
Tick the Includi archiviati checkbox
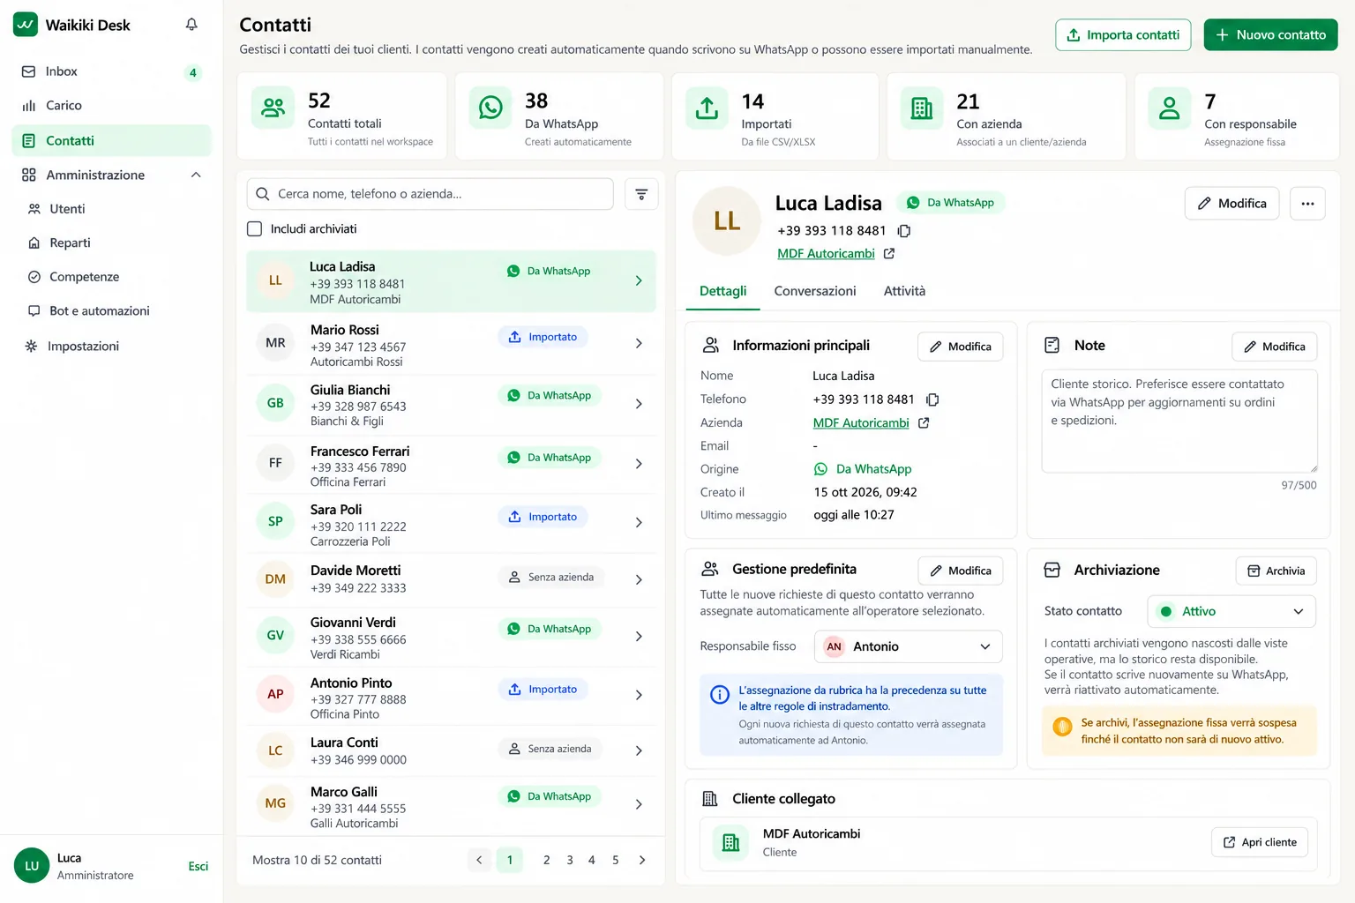(255, 229)
